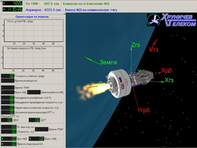The width and height of the screenshot is (197, 148).
Task: Click the Ориентация по модели panel header
Action: pyautogui.click(x=32, y=17)
